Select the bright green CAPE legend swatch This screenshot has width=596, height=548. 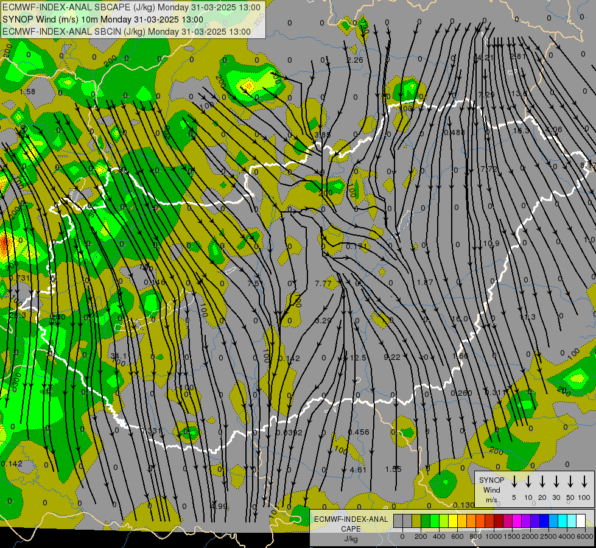435,521
